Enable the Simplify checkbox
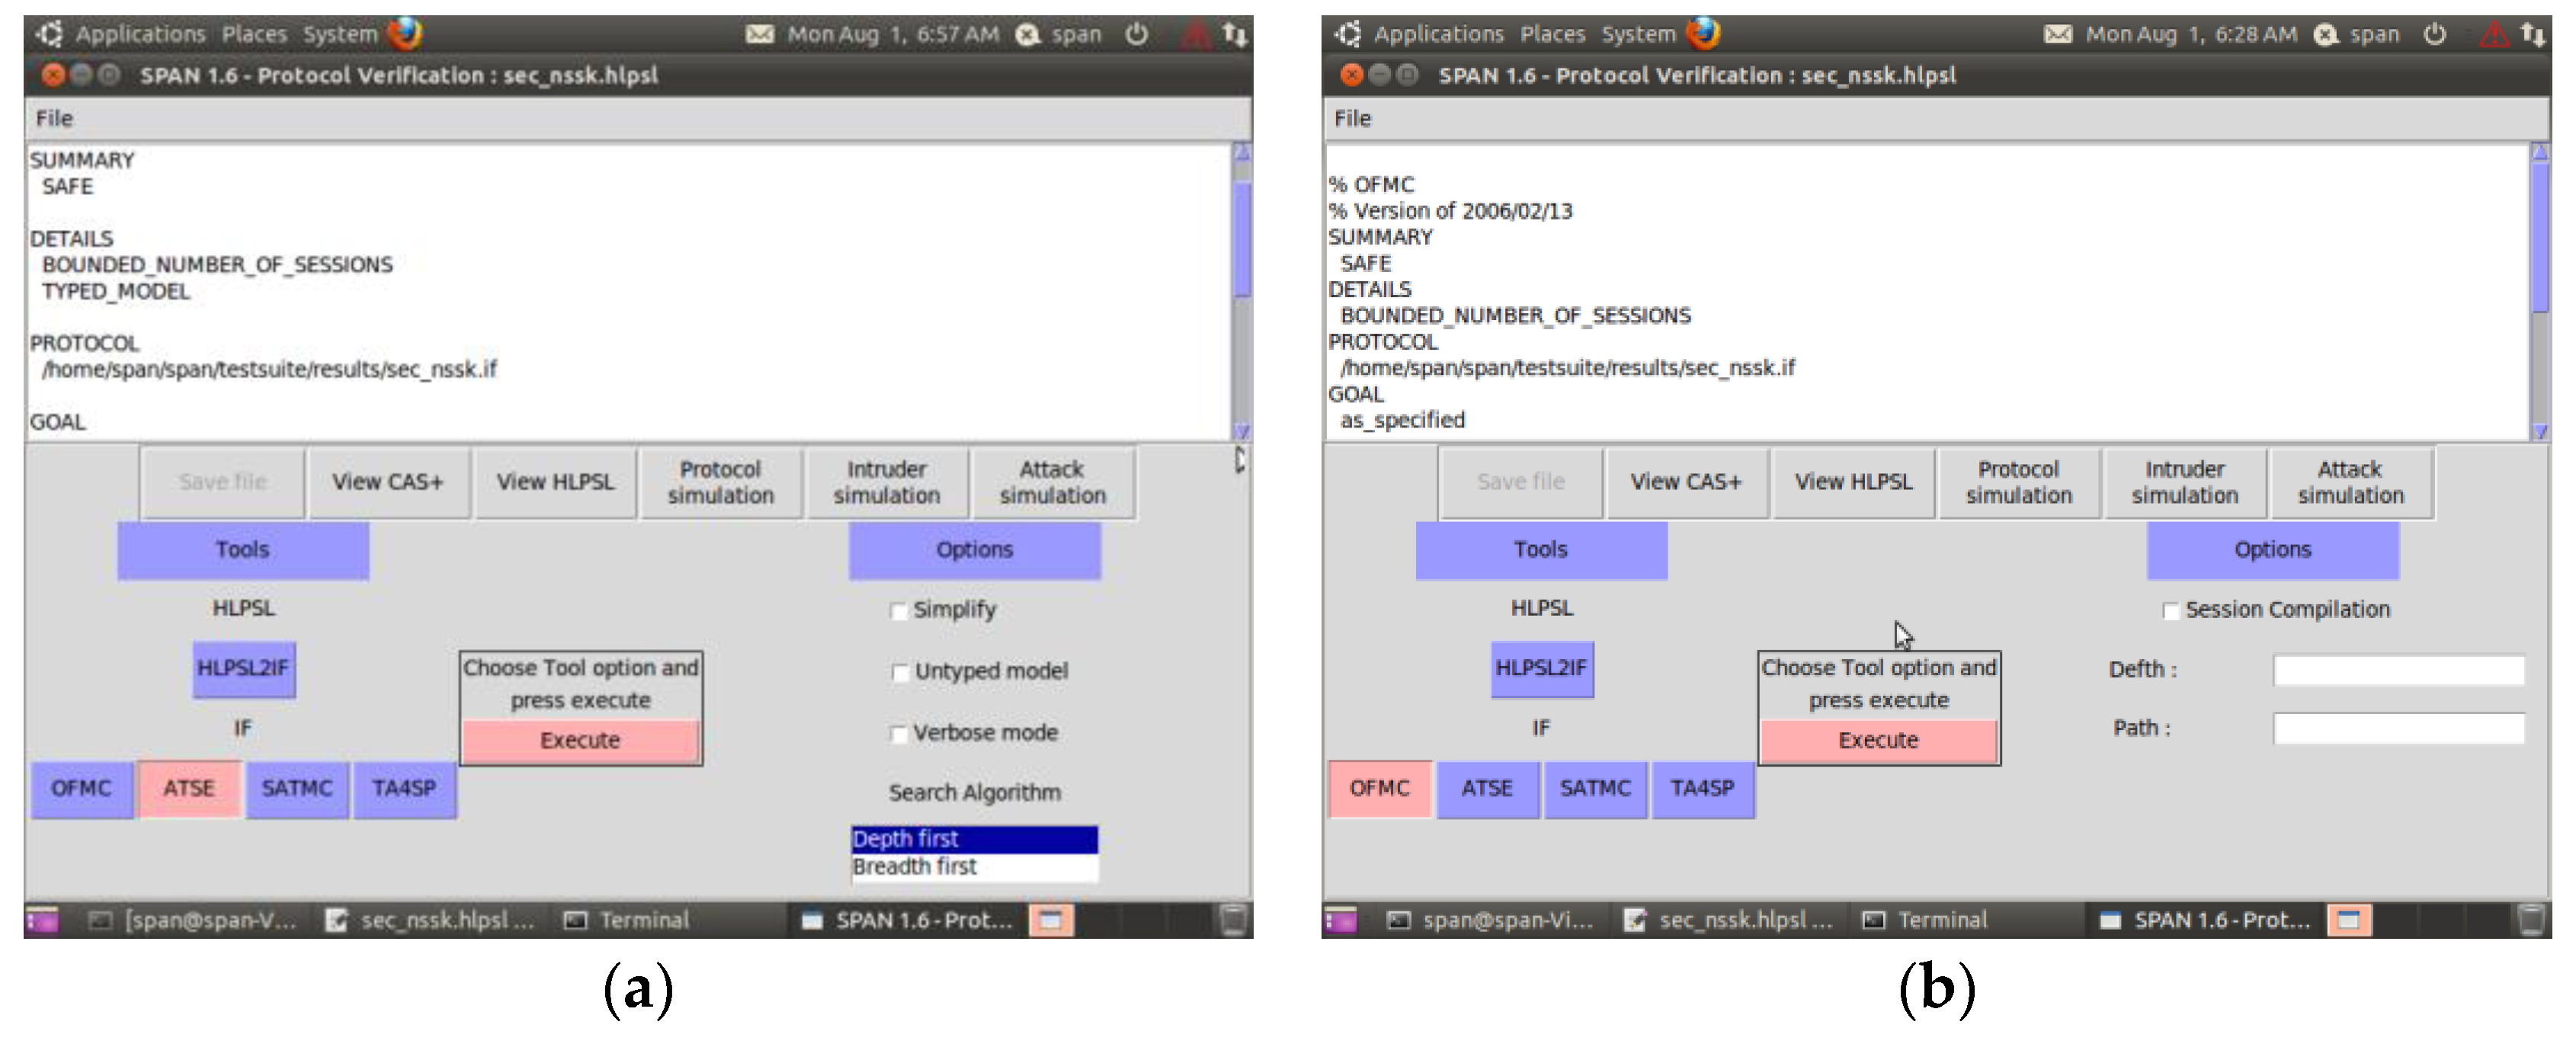Screen dimensions: 2576x1044 coord(898,610)
